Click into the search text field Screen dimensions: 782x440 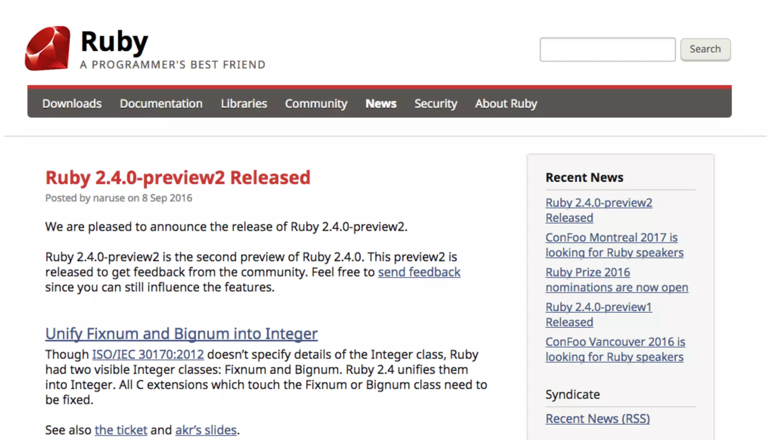click(x=607, y=49)
